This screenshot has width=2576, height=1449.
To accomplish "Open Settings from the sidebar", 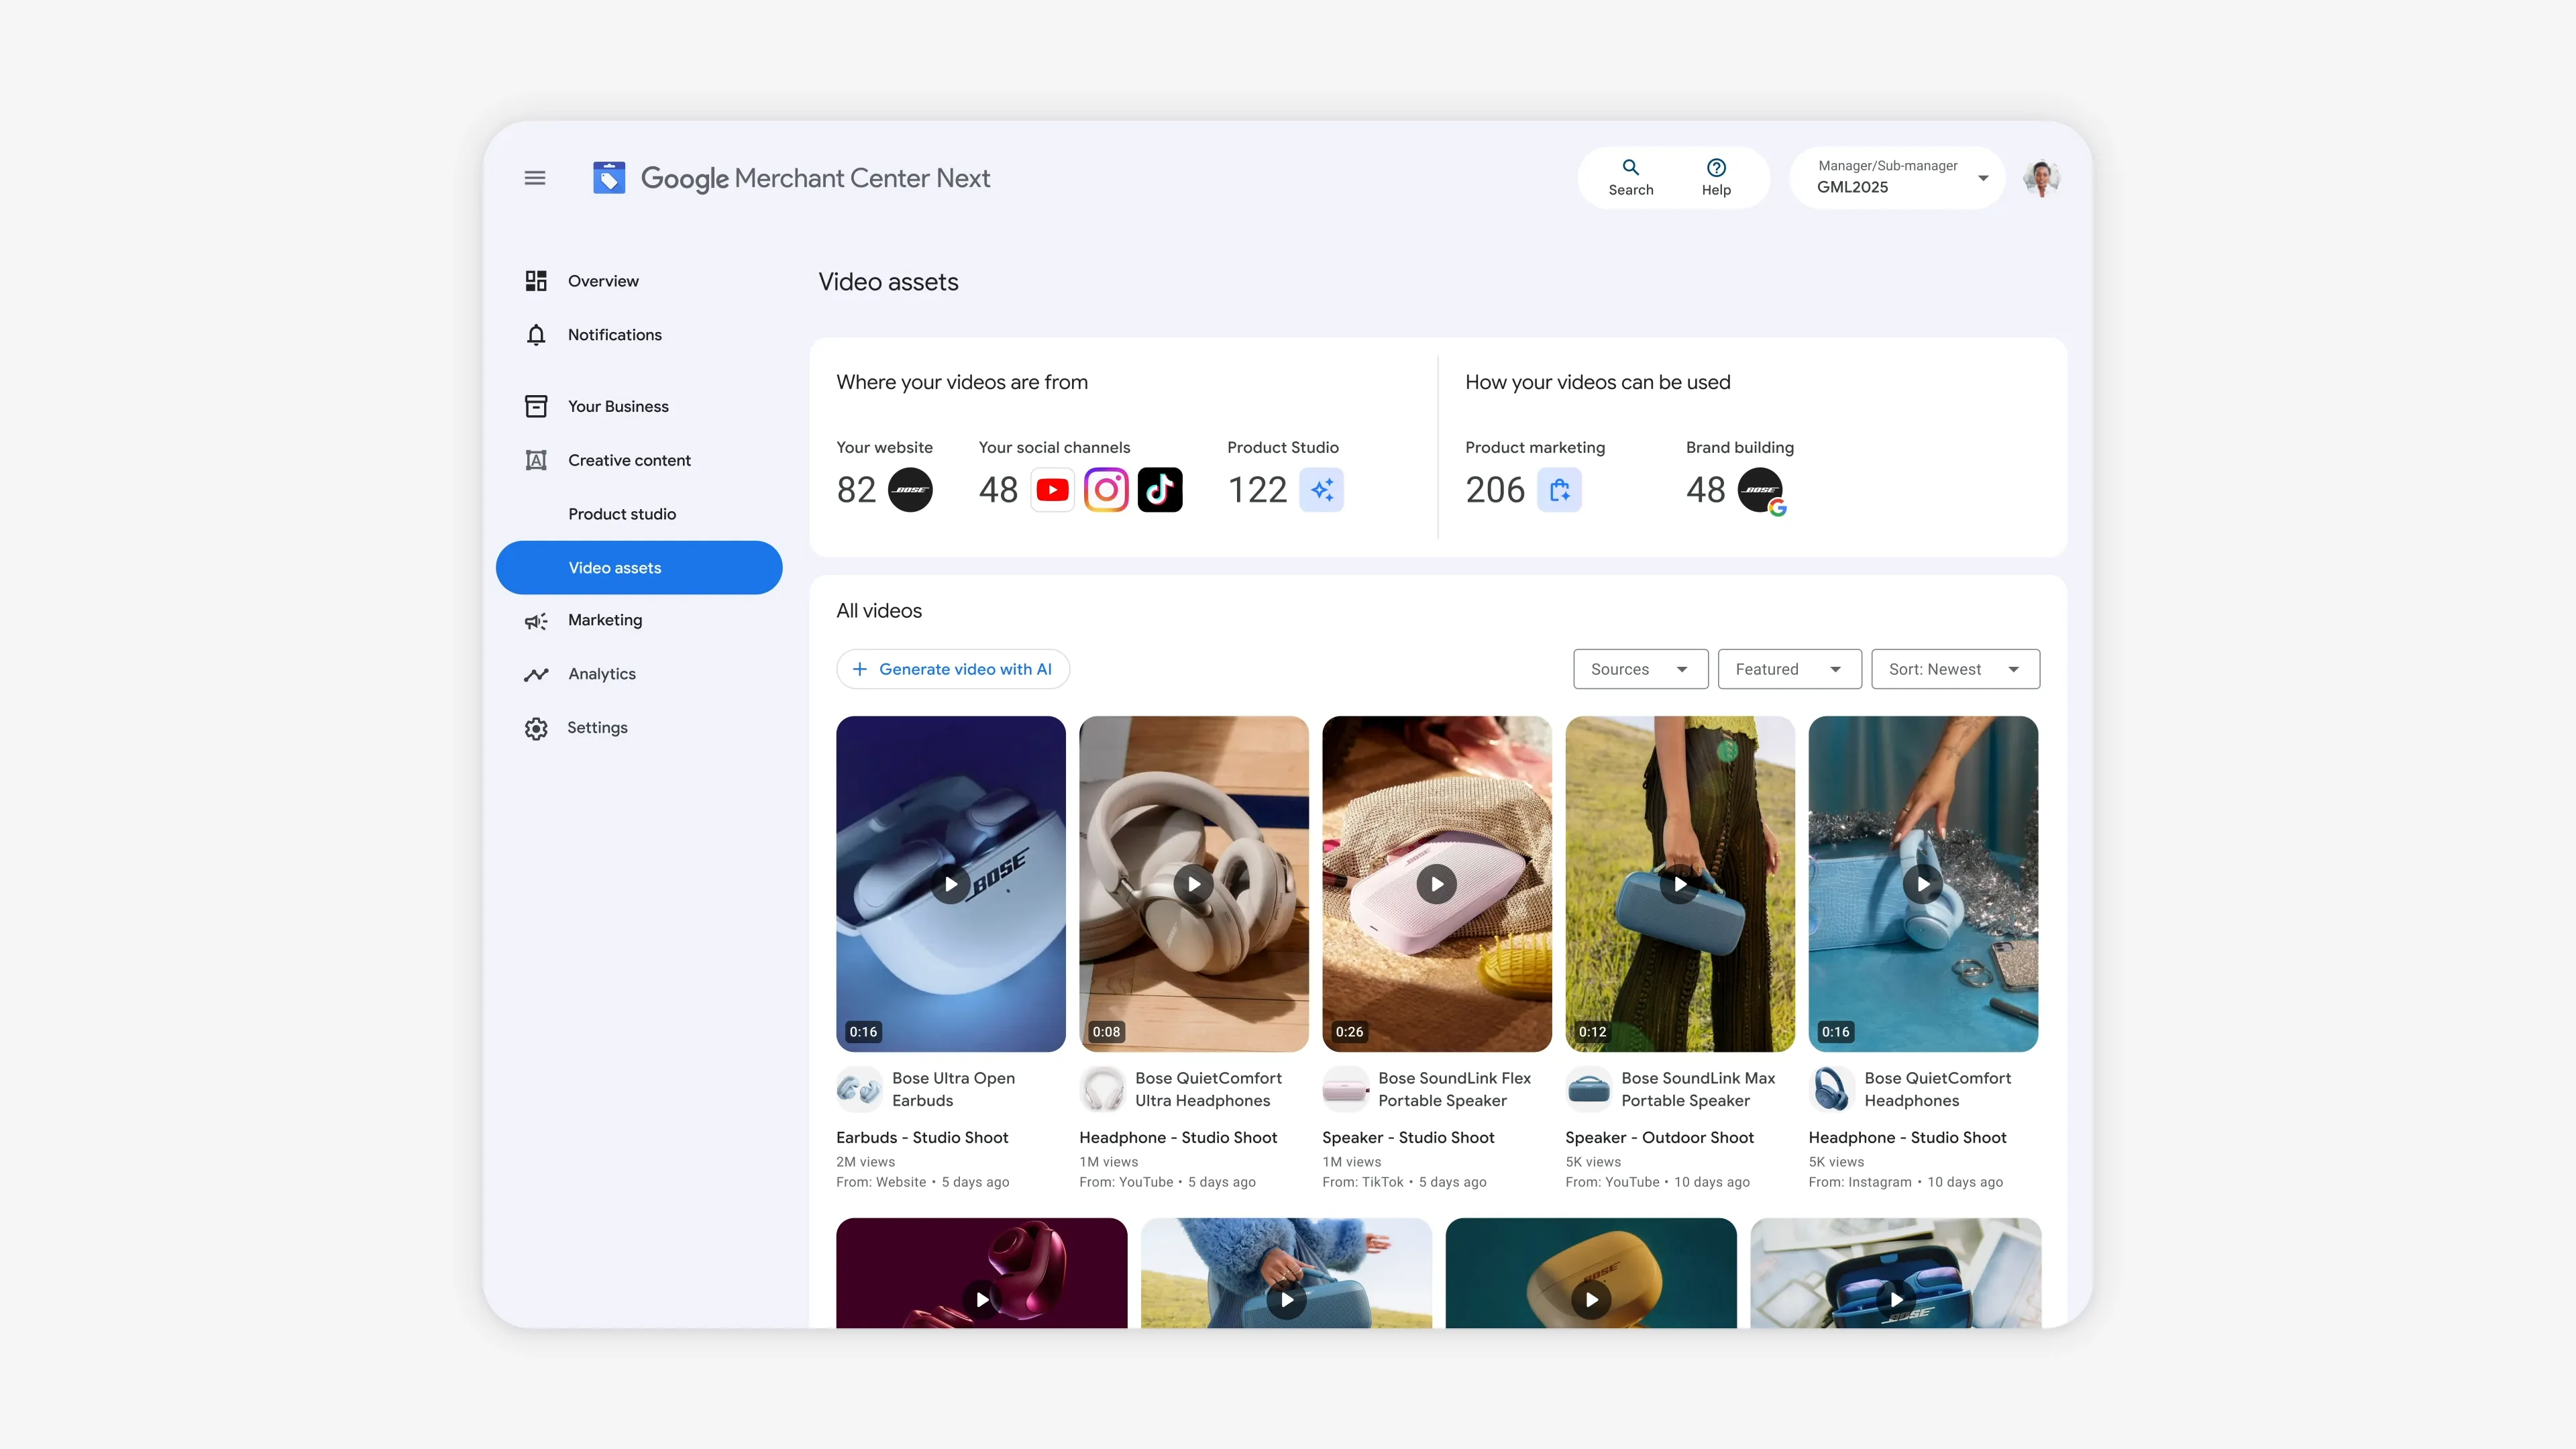I will [x=597, y=728].
